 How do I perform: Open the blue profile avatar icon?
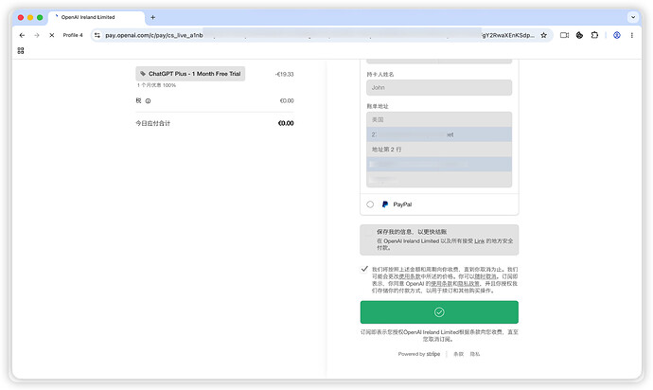(x=617, y=35)
